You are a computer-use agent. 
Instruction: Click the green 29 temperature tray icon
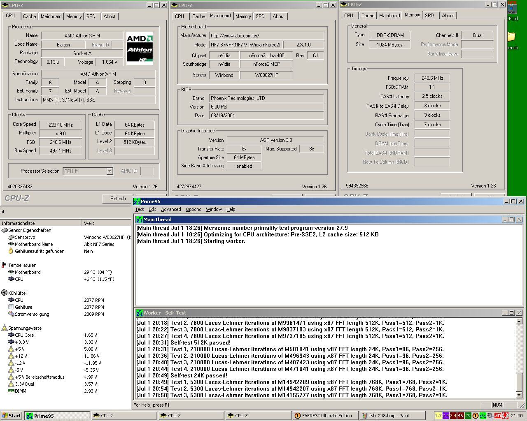pyautogui.click(x=468, y=416)
